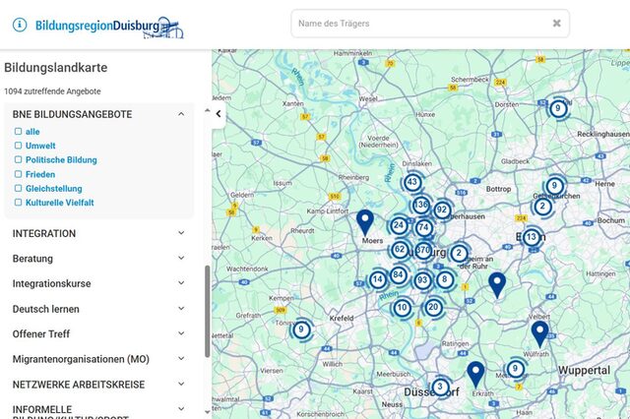Screen dimensions: 630x419
Task: Clear the search field with the X
Action: [556, 24]
